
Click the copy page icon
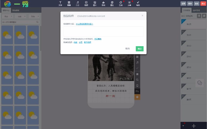204,16
